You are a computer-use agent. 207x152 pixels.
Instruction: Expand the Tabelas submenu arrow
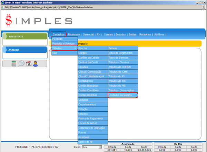75,49
